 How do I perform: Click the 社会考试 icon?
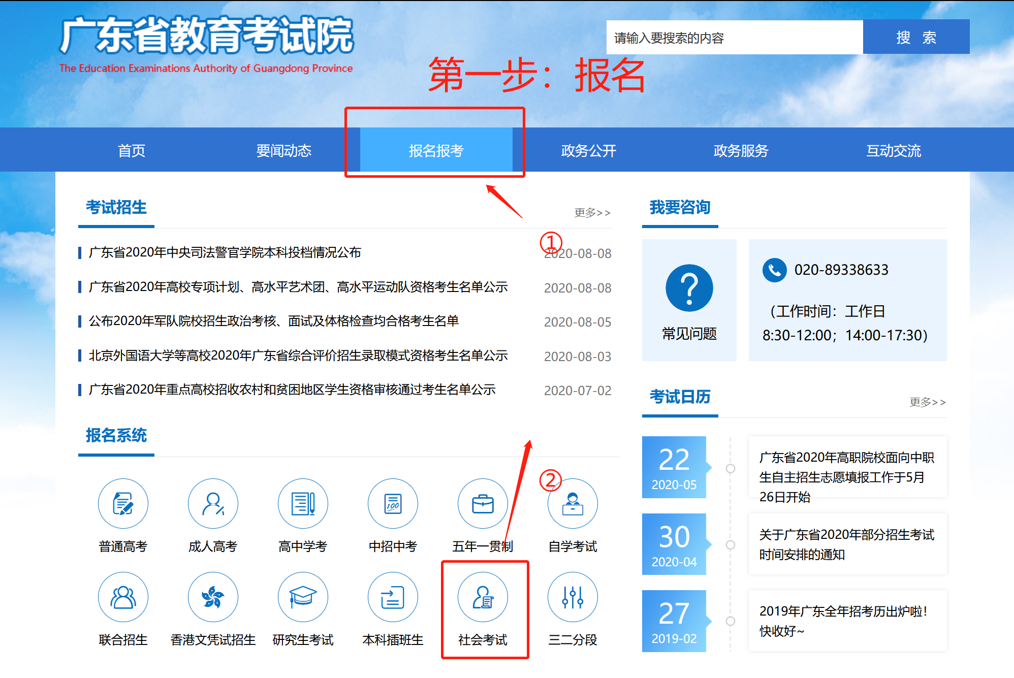pyautogui.click(x=483, y=597)
